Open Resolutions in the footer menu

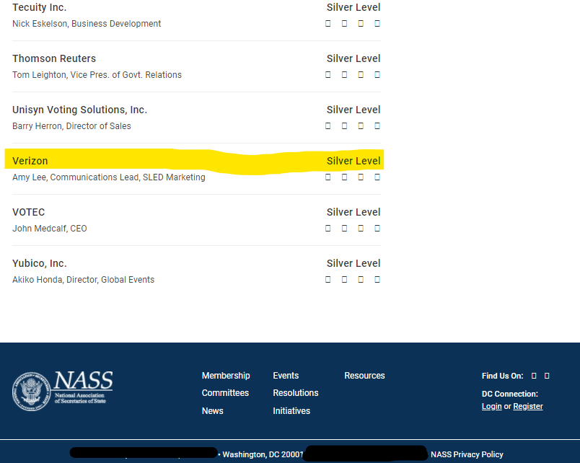pos(296,393)
